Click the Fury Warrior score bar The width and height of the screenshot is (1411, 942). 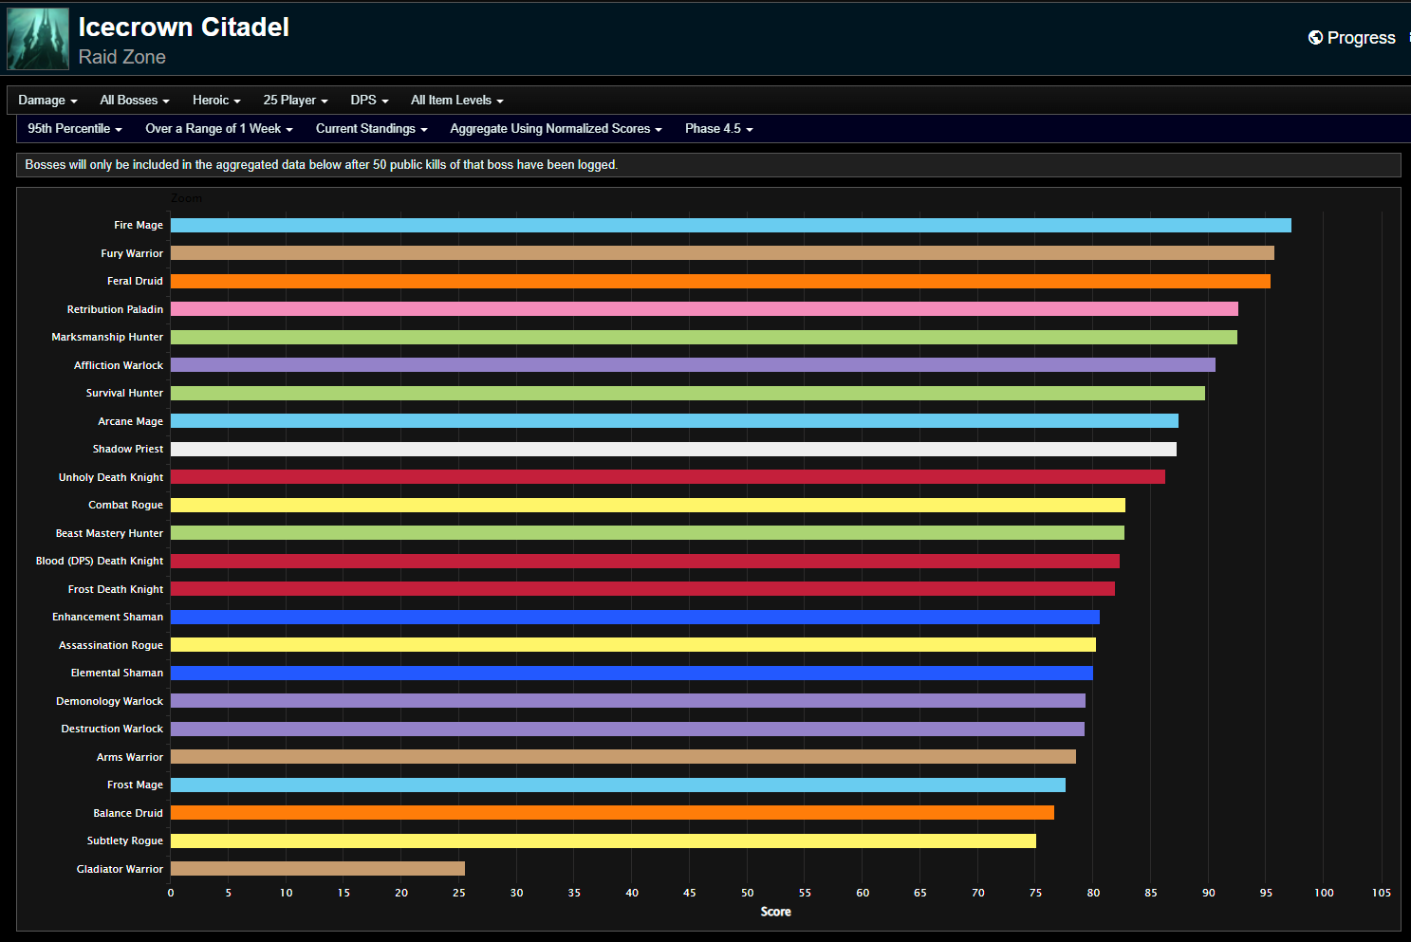(x=721, y=252)
